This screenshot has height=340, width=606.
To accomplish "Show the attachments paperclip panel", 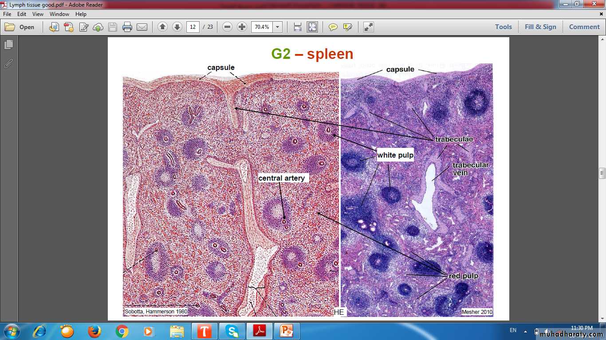I will click(8, 63).
